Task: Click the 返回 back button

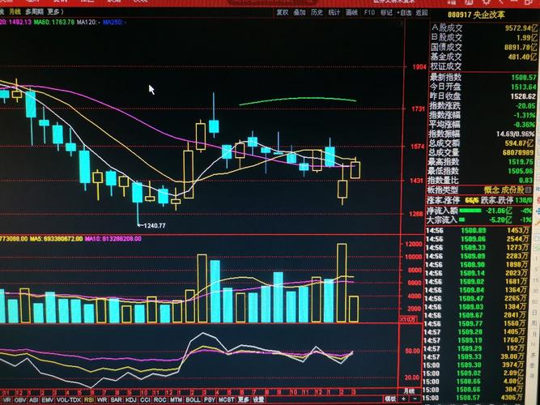Action: pos(422,12)
